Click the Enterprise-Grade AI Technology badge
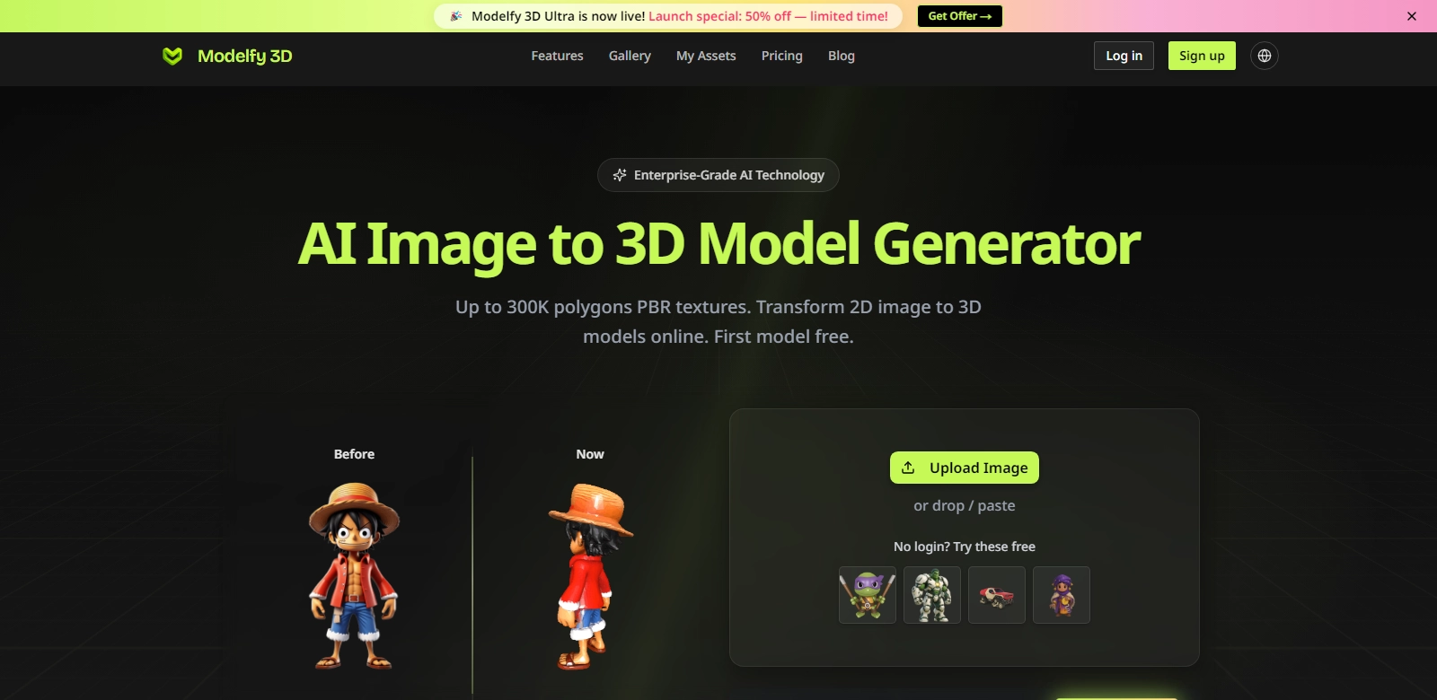The width and height of the screenshot is (1437, 700). click(x=718, y=175)
